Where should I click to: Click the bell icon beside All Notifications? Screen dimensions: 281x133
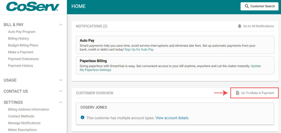pos(240,26)
